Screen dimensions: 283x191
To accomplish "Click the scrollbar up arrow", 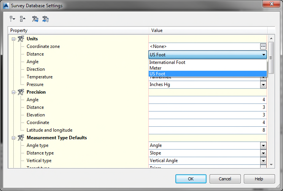I will click(271, 38).
